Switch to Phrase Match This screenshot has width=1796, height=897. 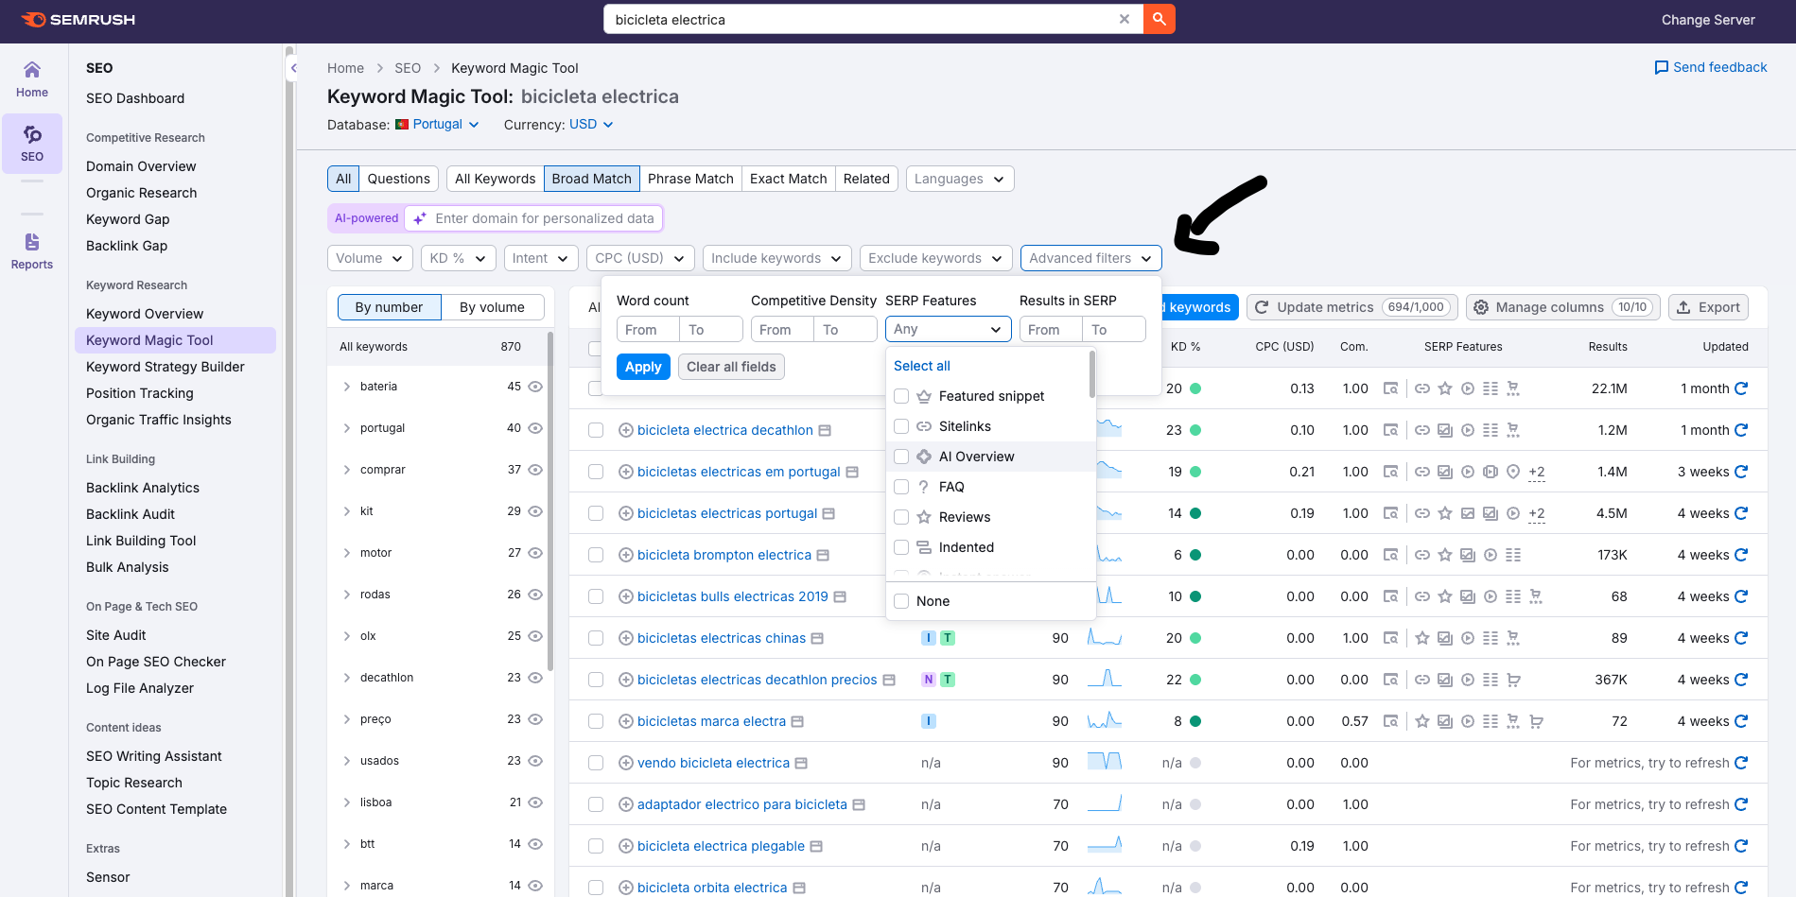pyautogui.click(x=690, y=179)
